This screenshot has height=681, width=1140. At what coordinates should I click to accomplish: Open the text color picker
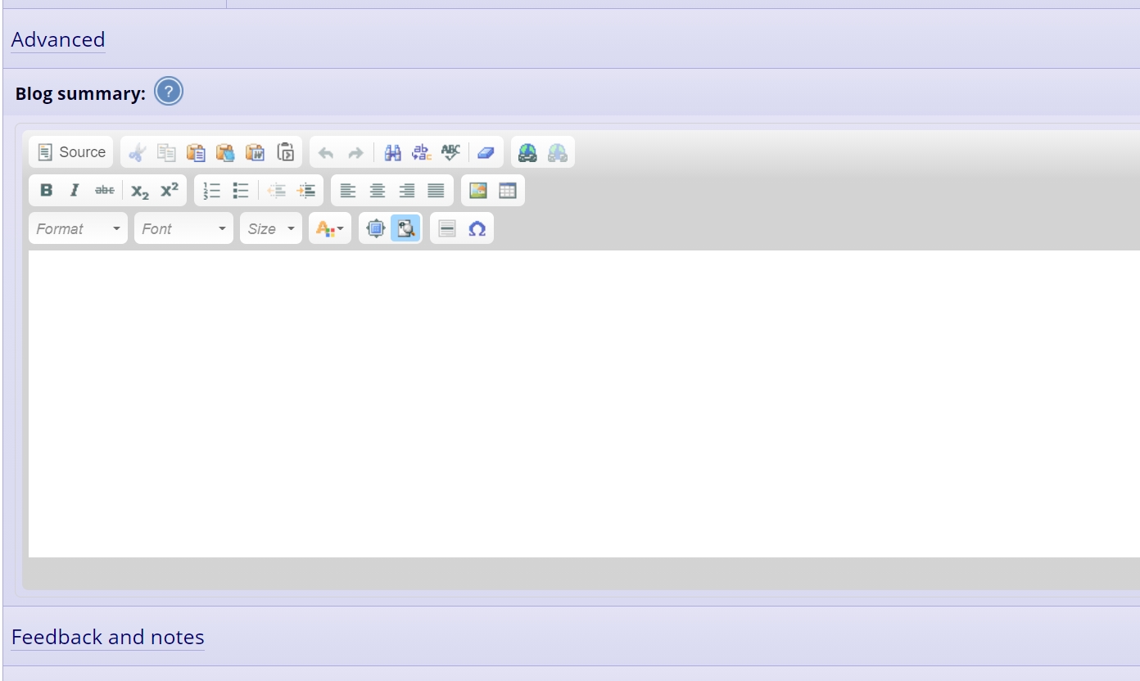[x=329, y=229]
